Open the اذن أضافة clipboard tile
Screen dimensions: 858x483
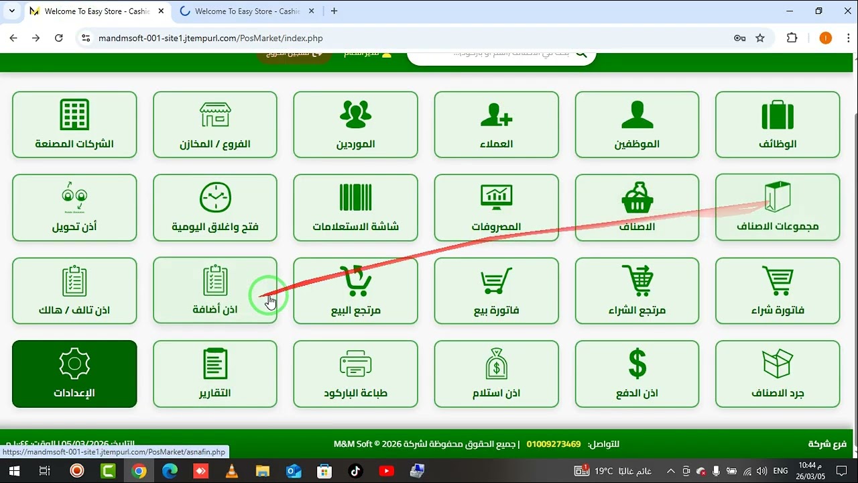point(215,291)
